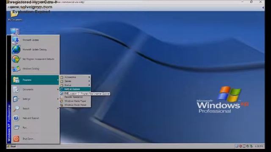Open Microsoft Update from Start menu
This screenshot has width=271, height=152.
[35, 40]
